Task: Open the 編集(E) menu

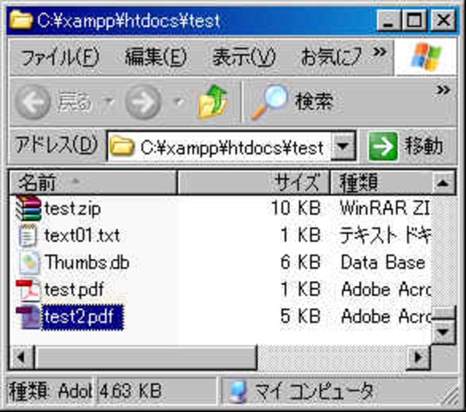Action: pyautogui.click(x=156, y=57)
